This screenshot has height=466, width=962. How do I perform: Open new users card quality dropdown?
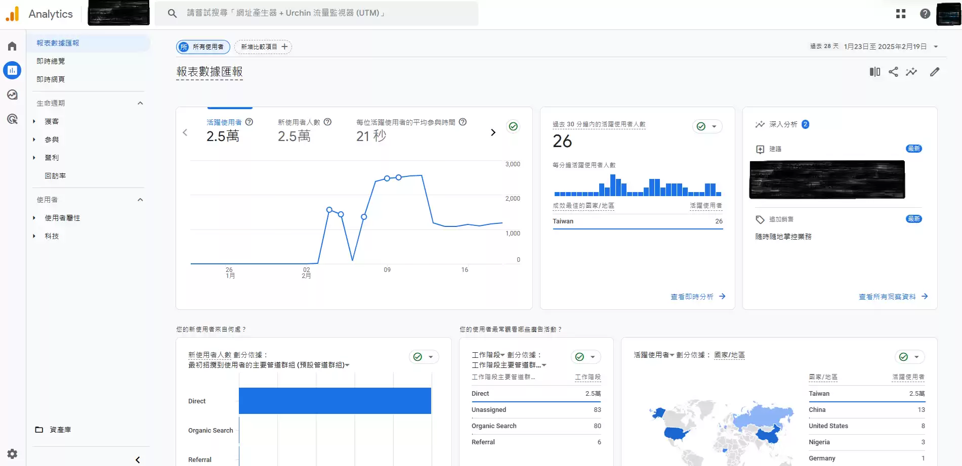(424, 357)
